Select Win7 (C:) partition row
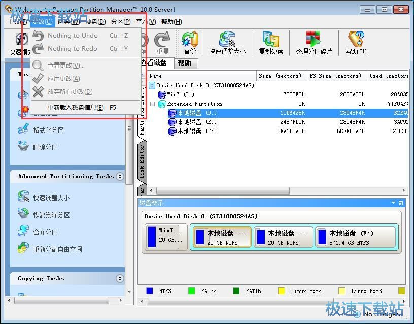414x324 pixels. tap(278, 94)
